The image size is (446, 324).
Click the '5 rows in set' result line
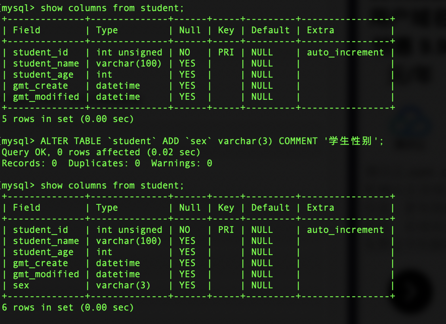[68, 119]
